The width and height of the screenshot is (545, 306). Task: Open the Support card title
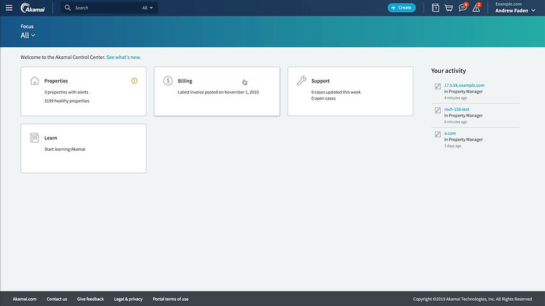click(320, 81)
